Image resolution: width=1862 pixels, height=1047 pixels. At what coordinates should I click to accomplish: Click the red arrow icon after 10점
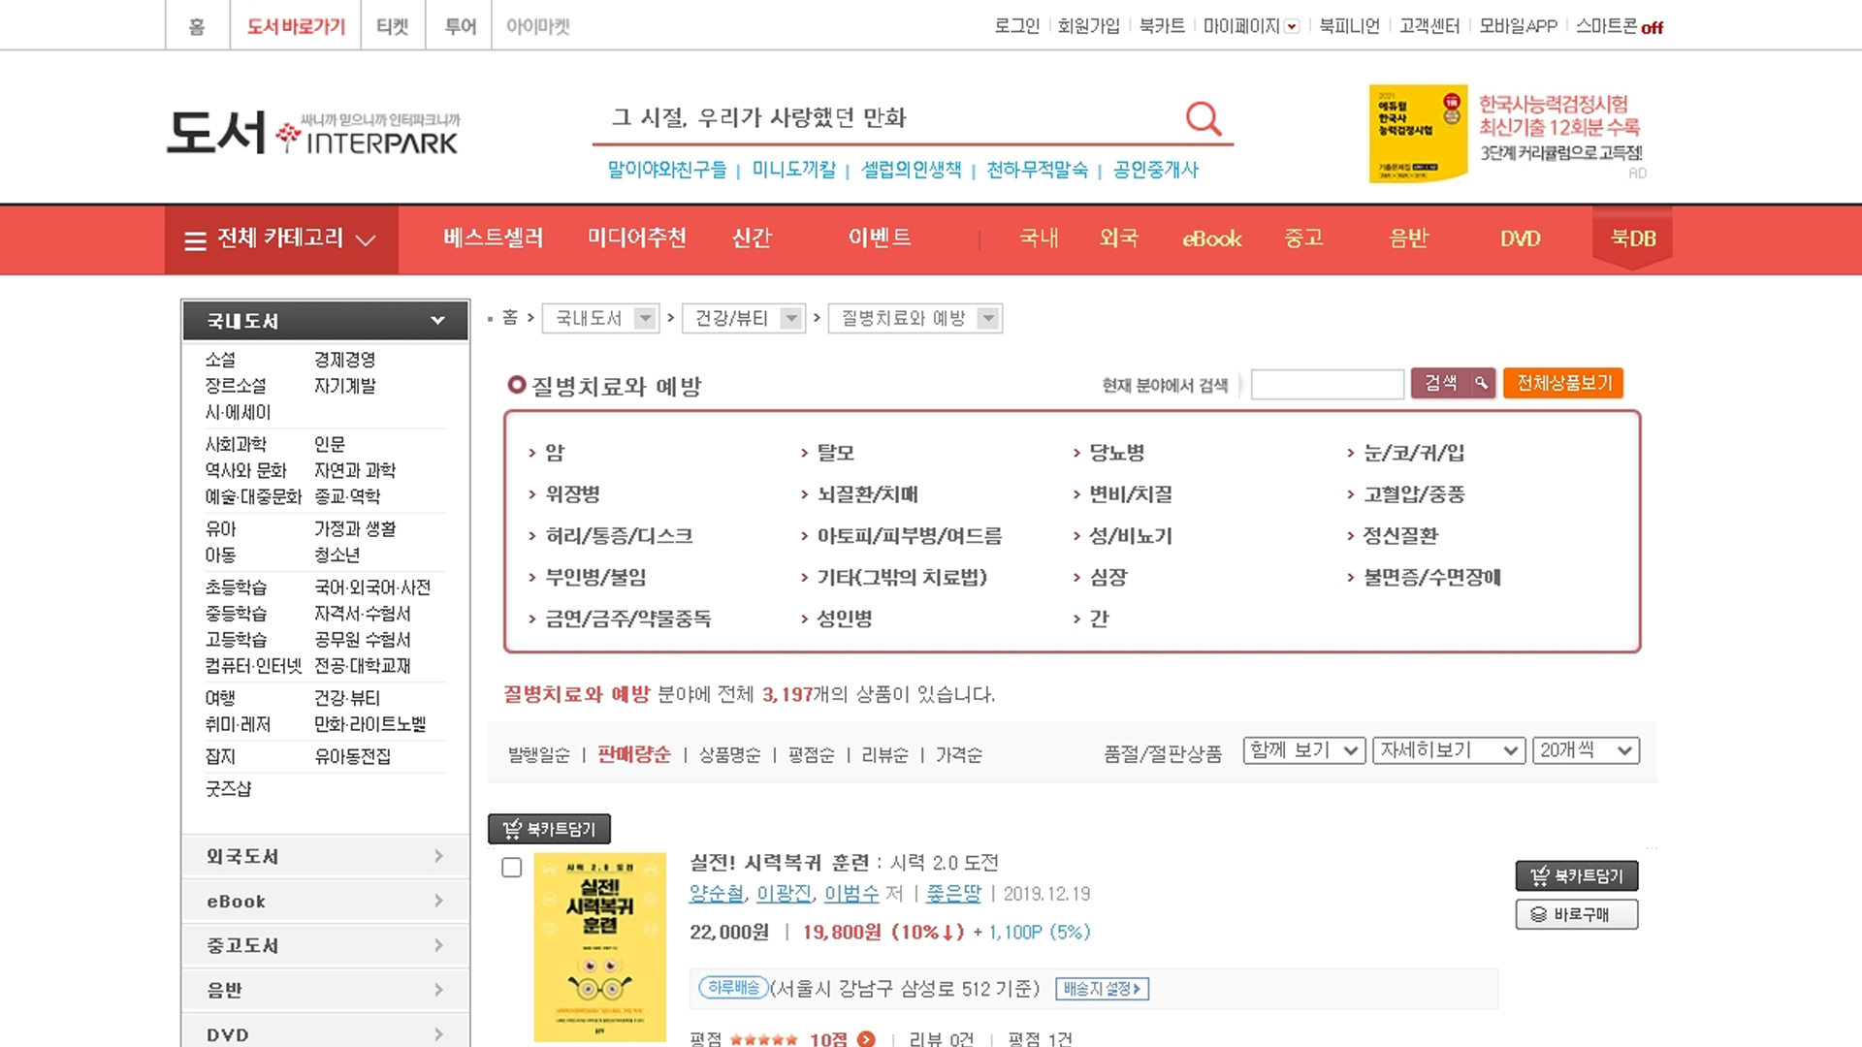tap(866, 1039)
